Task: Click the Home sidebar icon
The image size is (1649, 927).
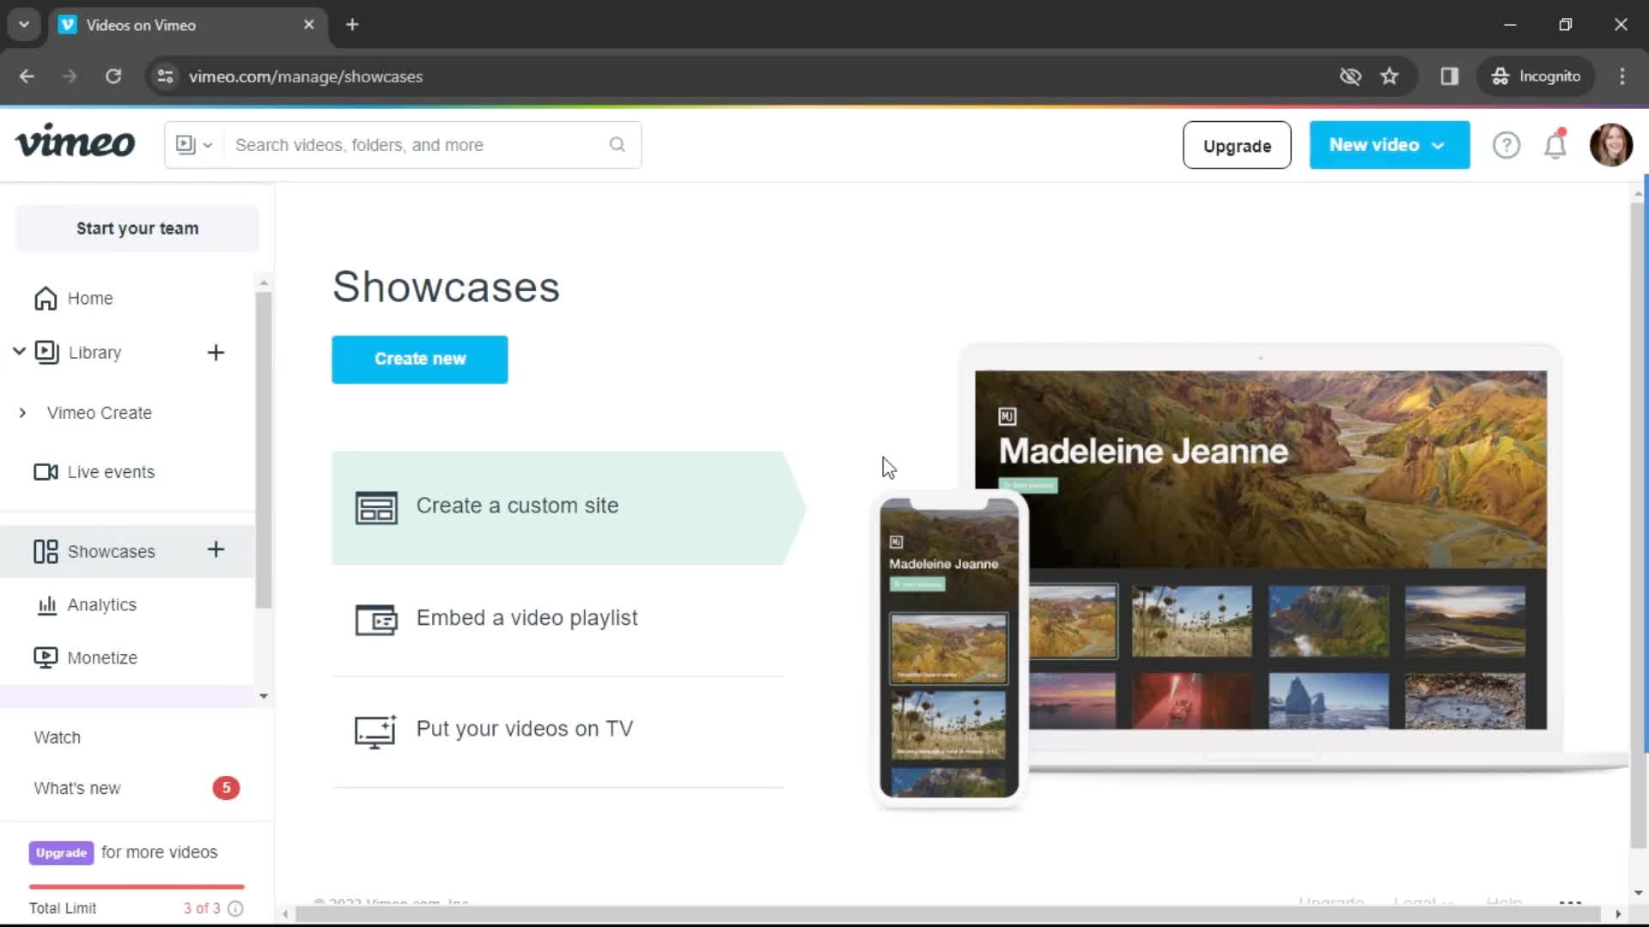Action: (x=46, y=298)
